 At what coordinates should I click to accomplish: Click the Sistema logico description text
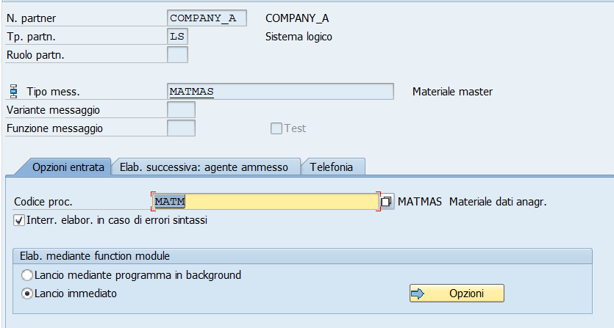coord(299,37)
